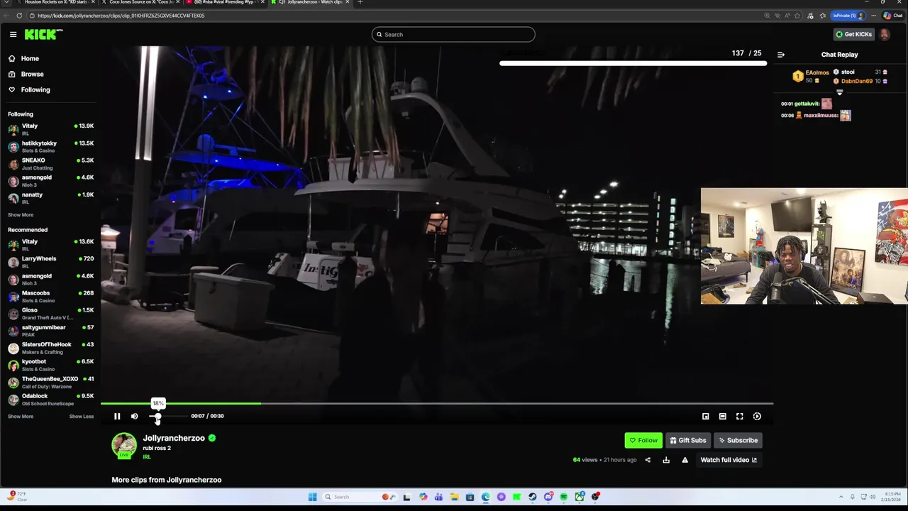Subscribe to Jollyrancherzoo
The image size is (908, 511).
click(x=738, y=440)
